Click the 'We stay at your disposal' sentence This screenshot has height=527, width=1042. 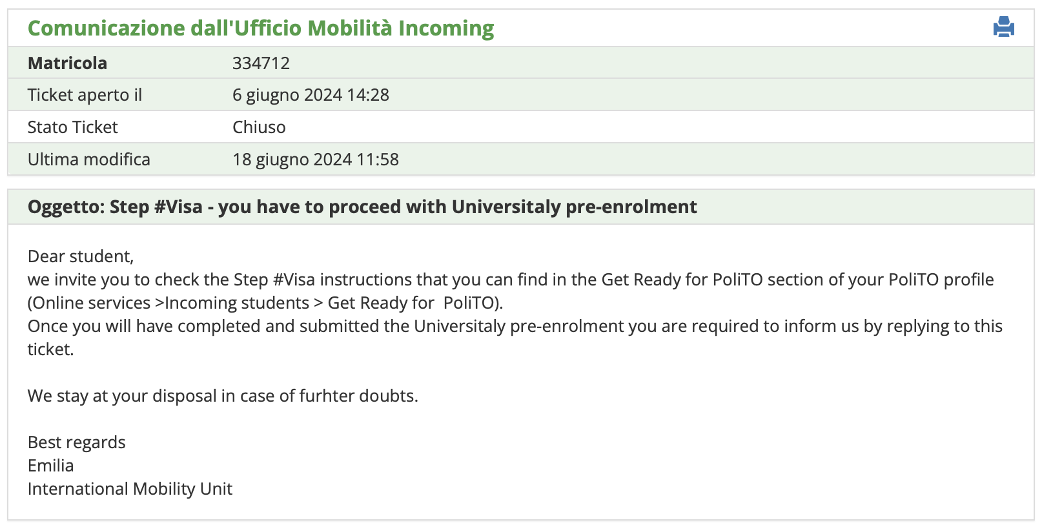pyautogui.click(x=223, y=396)
